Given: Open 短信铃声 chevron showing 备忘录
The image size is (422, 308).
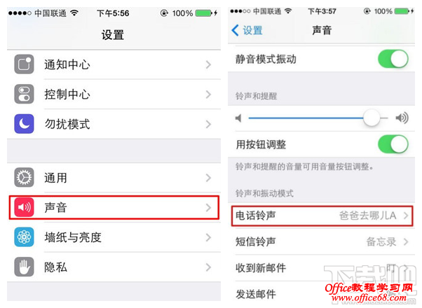Looking at the screenshot, I should (406, 241).
